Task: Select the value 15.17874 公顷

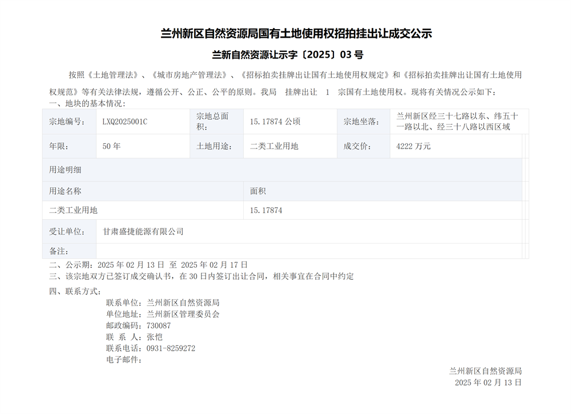Action: pos(275,122)
